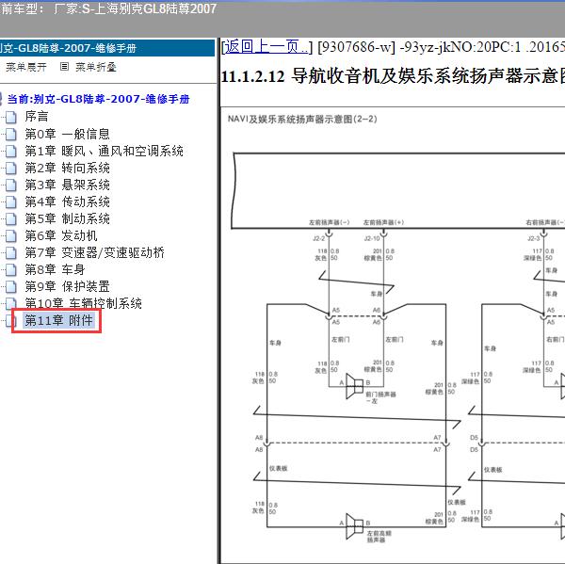565x564 pixels.
Task: Select 第3章 悬架系统 chapter
Action: pos(68,185)
